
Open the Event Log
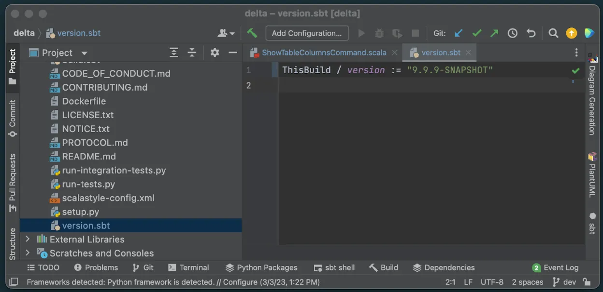(555, 267)
